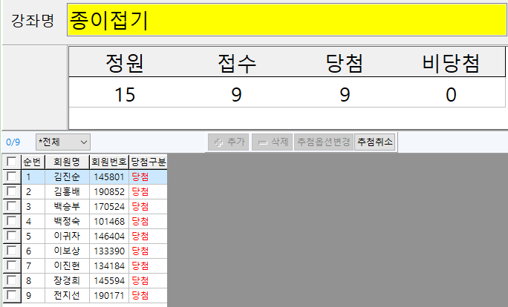Check the box for row 백정숙

point(12,221)
